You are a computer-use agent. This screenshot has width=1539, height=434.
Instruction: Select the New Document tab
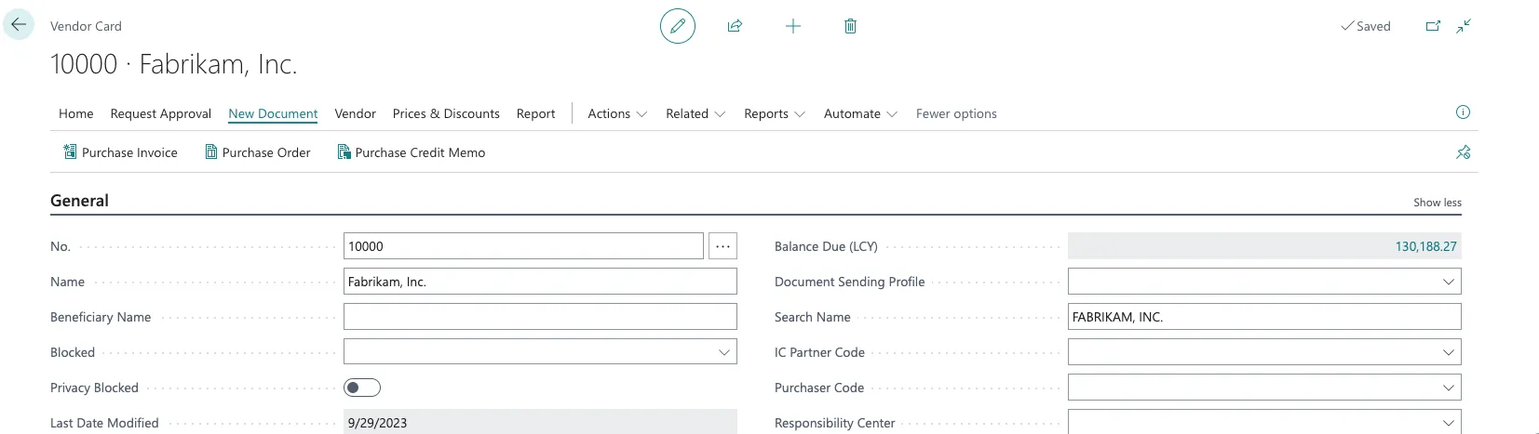click(273, 113)
